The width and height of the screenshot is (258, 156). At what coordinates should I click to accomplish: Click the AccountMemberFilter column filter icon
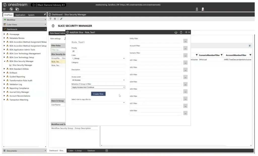[x=250, y=55]
